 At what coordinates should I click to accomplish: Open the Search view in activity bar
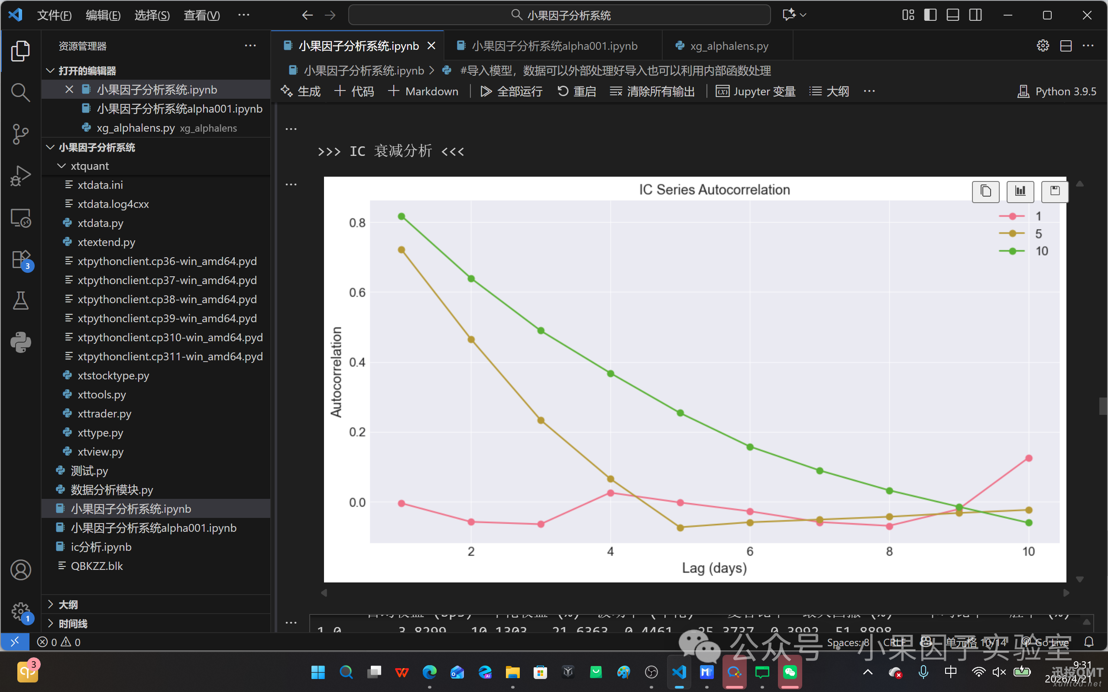click(21, 92)
